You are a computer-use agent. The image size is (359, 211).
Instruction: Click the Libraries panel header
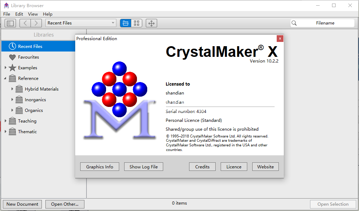[x=44, y=35]
